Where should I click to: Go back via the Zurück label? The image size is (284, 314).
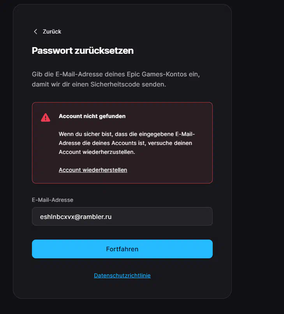[52, 32]
